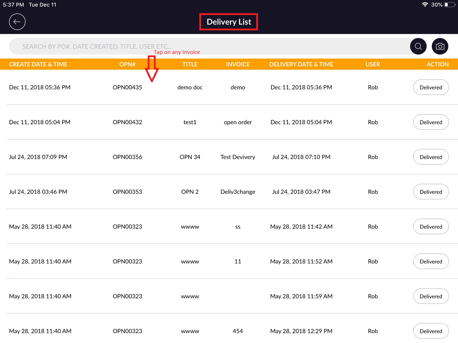Select the 'Test Devivery' invoice

(x=238, y=157)
